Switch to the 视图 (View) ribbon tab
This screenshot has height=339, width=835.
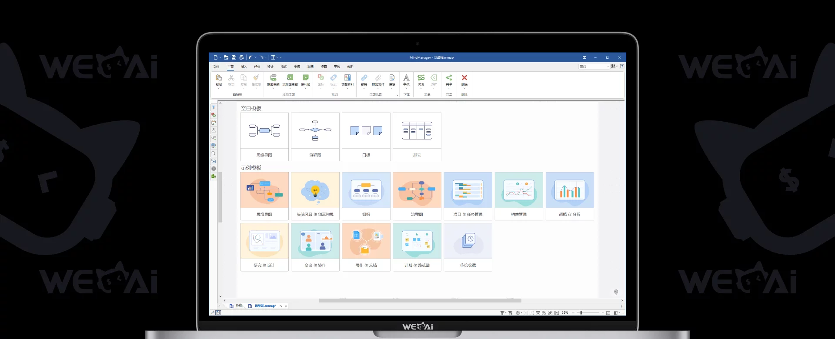point(324,67)
